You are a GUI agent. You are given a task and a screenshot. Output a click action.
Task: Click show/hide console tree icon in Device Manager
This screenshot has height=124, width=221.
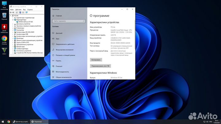click(x=17, y=13)
